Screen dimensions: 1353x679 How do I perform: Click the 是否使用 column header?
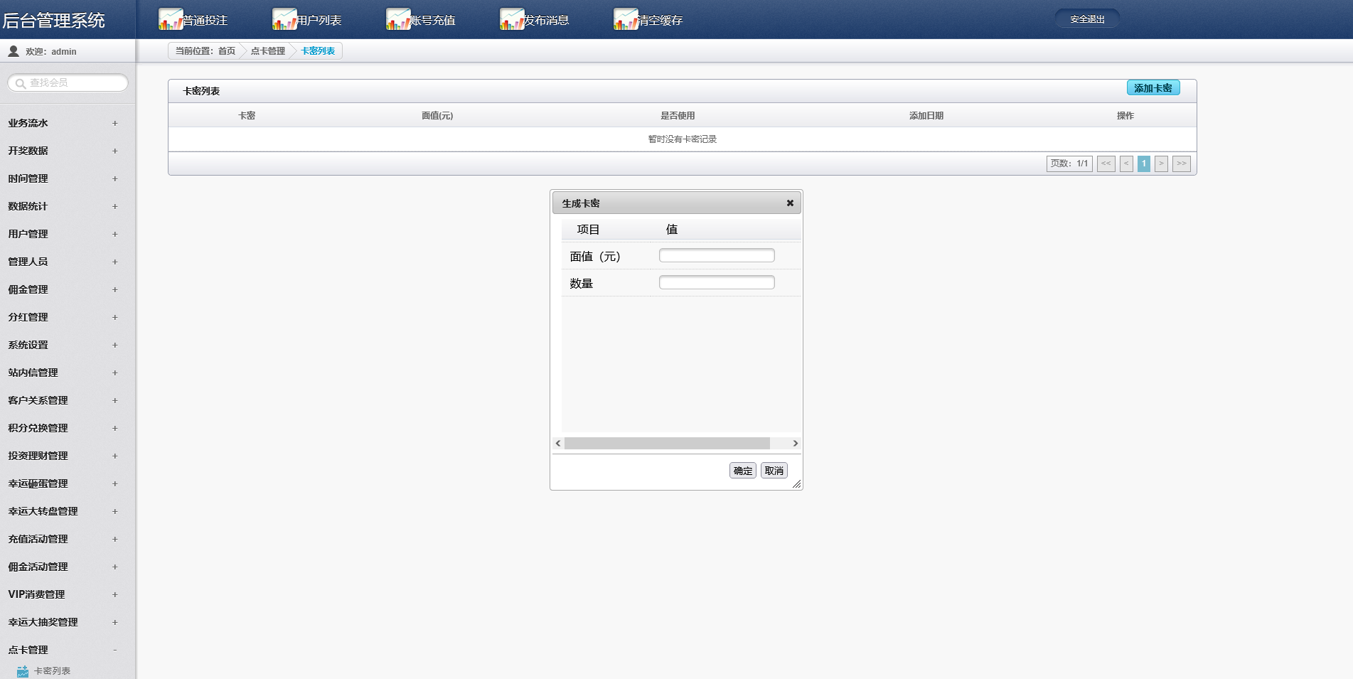click(678, 116)
